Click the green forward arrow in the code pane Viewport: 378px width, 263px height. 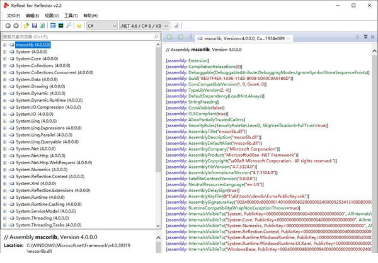(180, 37)
